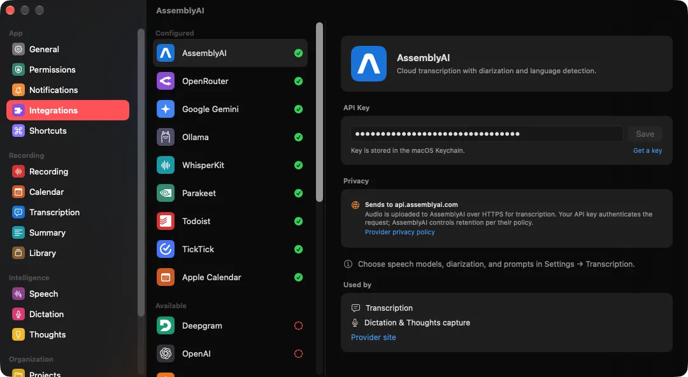Select the Google Gemini provider row

pyautogui.click(x=230, y=110)
